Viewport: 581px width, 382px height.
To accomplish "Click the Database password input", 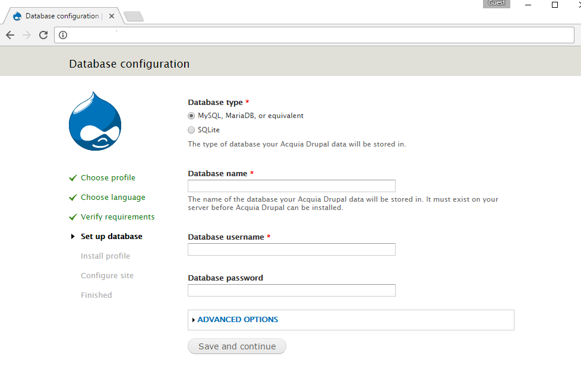I will click(291, 291).
